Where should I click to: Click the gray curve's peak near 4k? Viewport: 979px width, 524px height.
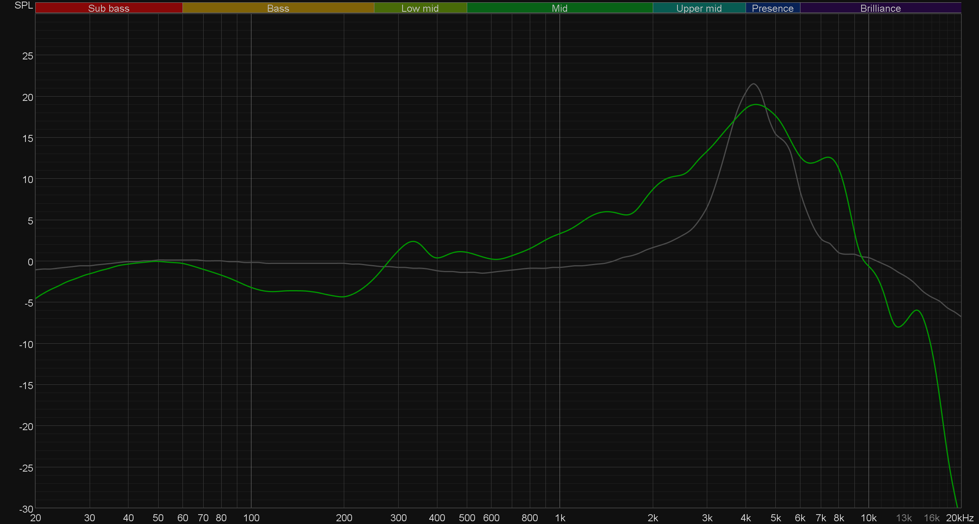(753, 84)
